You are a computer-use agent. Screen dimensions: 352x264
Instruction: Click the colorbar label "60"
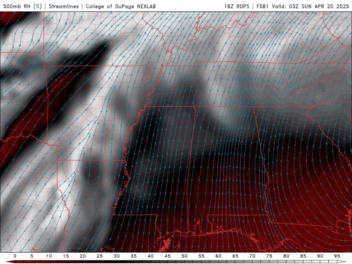(218, 256)
